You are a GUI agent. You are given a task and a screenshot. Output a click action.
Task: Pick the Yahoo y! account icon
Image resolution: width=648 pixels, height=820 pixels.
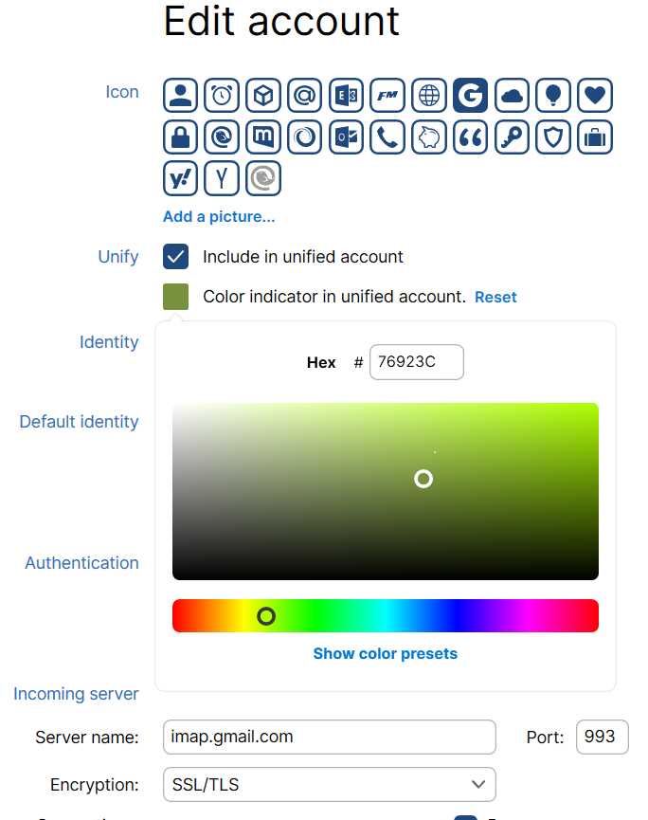pos(180,178)
